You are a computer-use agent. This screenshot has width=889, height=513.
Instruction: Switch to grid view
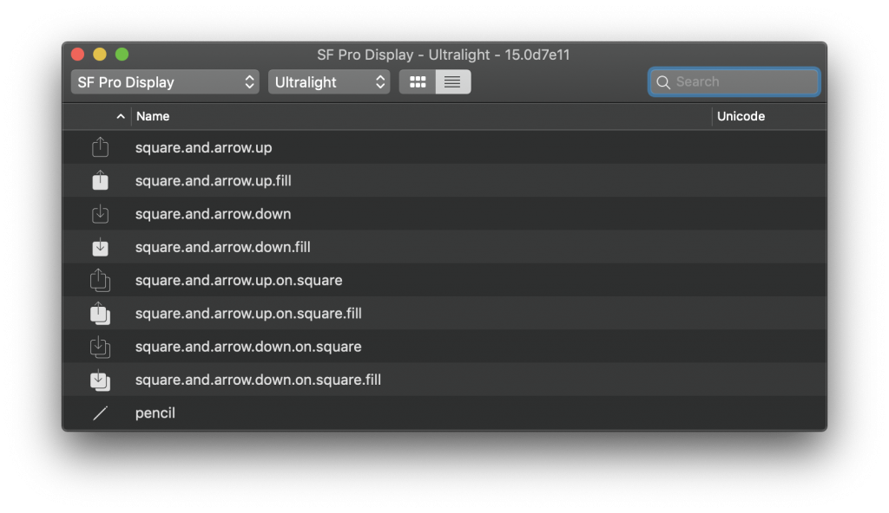pyautogui.click(x=418, y=82)
